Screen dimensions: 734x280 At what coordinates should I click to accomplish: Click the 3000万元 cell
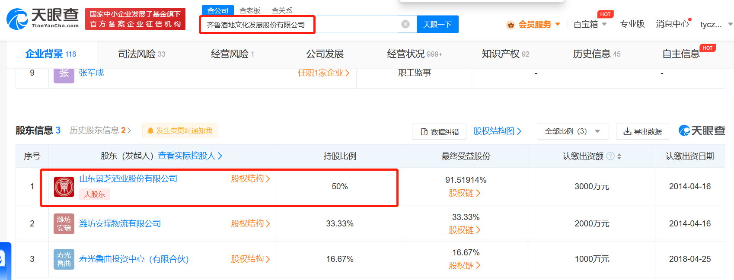pyautogui.click(x=592, y=186)
